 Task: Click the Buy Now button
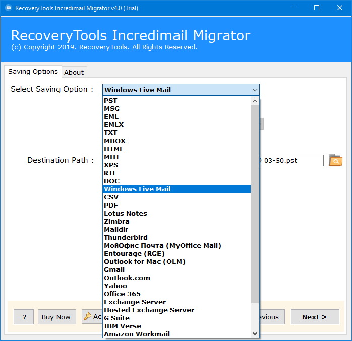57,317
